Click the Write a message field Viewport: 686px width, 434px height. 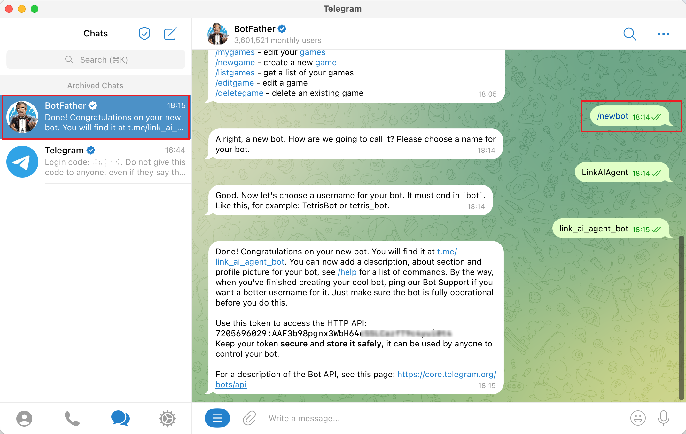coord(444,418)
